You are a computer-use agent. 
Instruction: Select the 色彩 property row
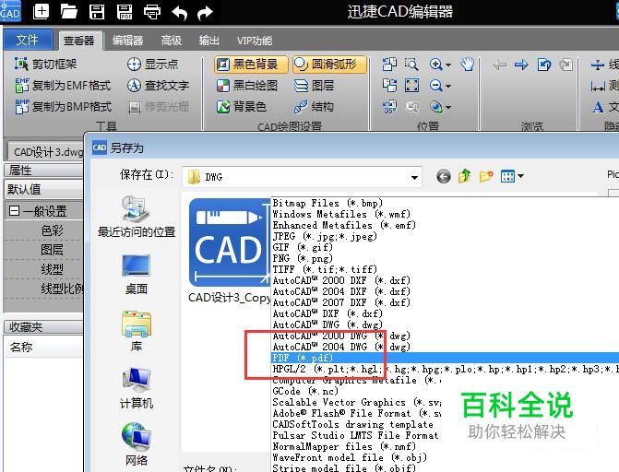[x=52, y=230]
